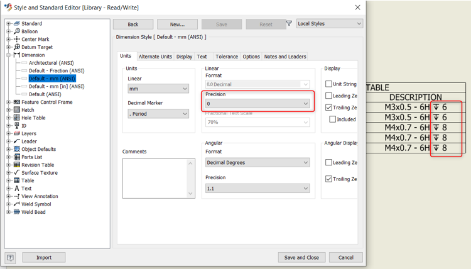Click the Comments scrollbar down arrow
Image resolution: width=471 pixels, height=271 pixels.
[x=190, y=194]
